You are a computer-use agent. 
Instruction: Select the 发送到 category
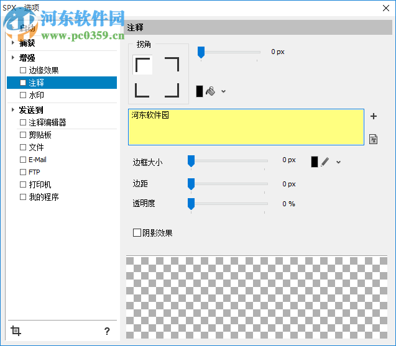pyautogui.click(x=31, y=110)
